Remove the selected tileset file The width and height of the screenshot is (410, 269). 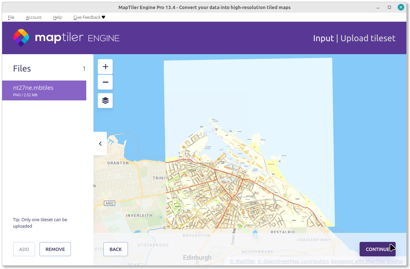pos(55,249)
